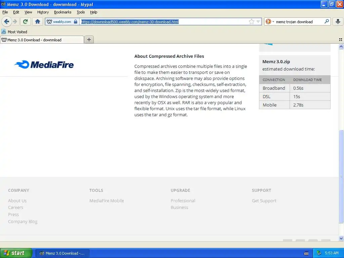This screenshot has width=344, height=258.
Task: Reload the current page
Action: tap(25, 21)
